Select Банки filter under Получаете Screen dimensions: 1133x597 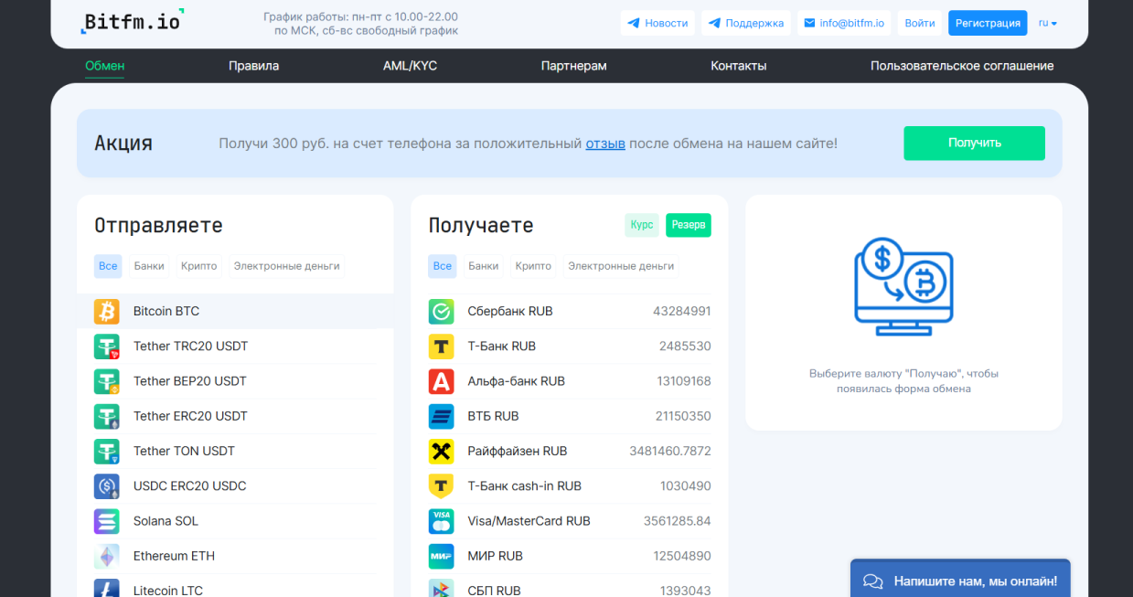click(484, 266)
